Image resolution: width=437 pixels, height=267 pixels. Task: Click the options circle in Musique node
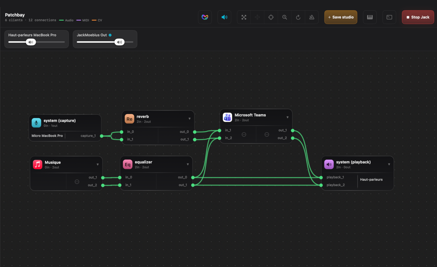coord(77,182)
